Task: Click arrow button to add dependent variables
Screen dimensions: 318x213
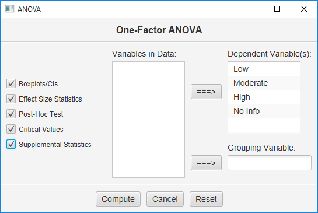Action: click(206, 92)
